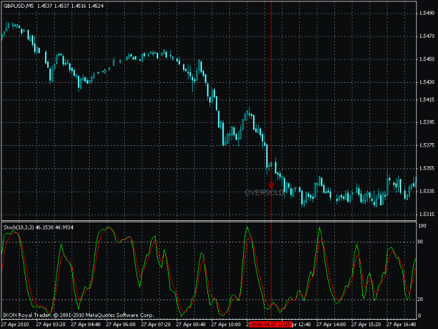The image size is (438, 329).
Task: Click the 27 Apr 14:00 time label
Action: pyautogui.click(x=331, y=325)
